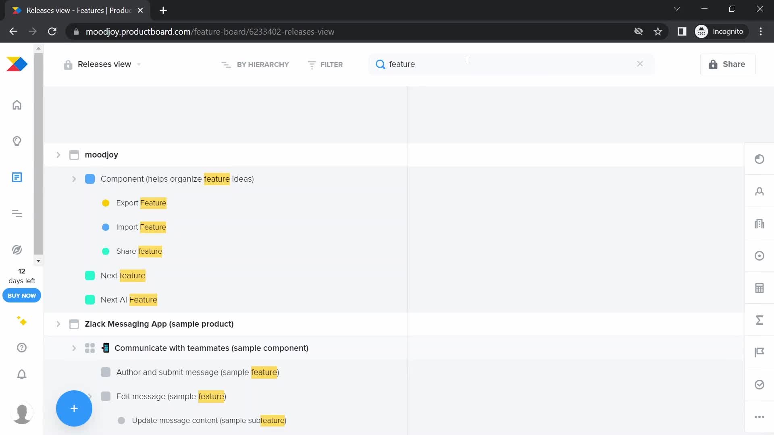Reload the page with browser refresh
The image size is (774, 435).
point(52,31)
